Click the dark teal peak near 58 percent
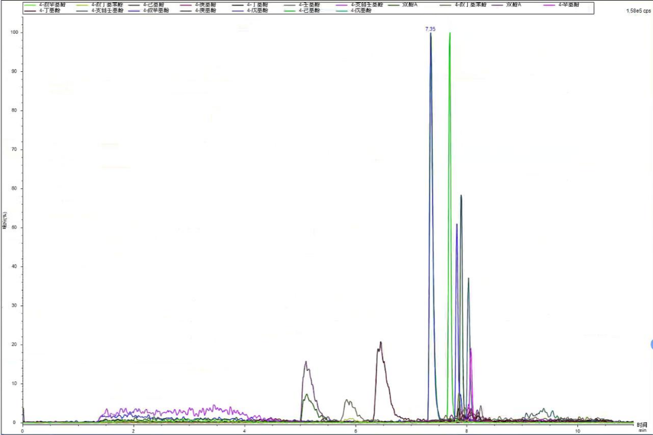This screenshot has width=653, height=435. click(x=461, y=196)
